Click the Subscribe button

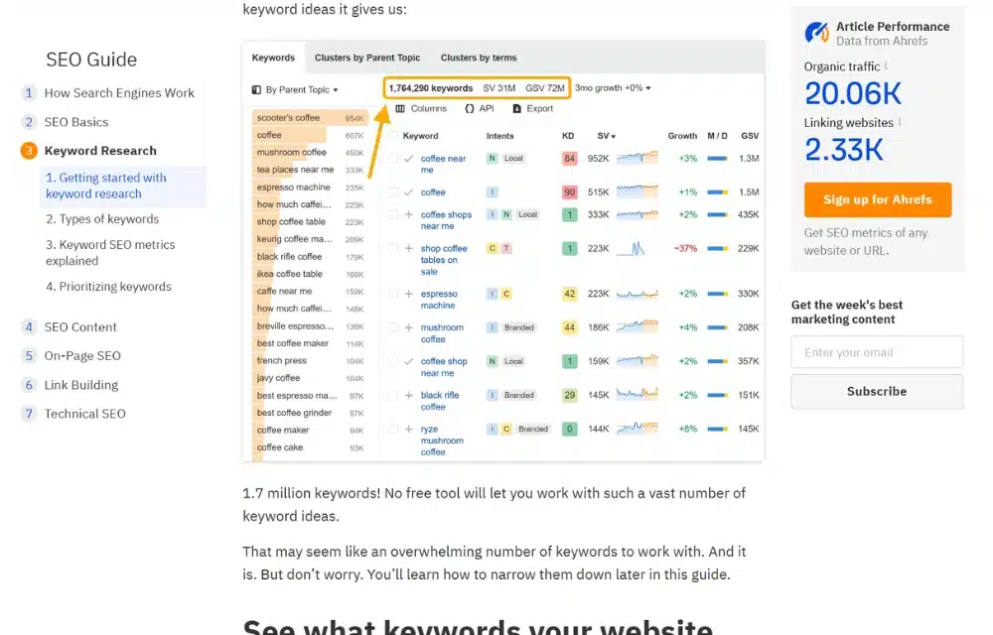click(877, 392)
